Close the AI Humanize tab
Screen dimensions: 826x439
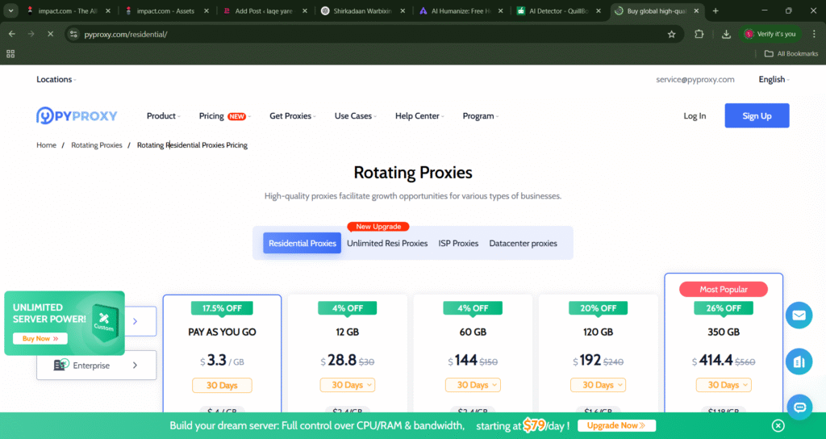click(x=500, y=10)
